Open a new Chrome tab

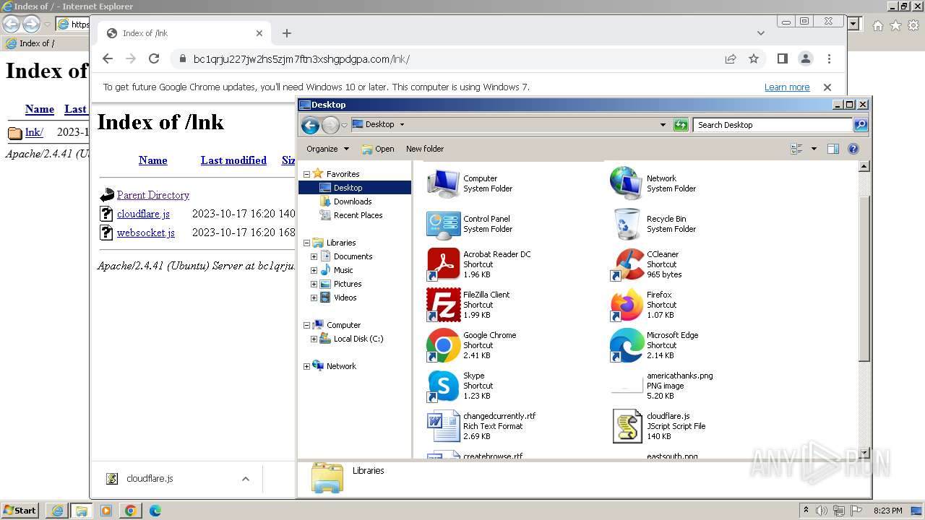[x=287, y=33]
